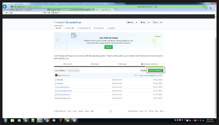Open the lib_mysqludf_sys.html file
Viewport: 219px width, 125px height.
click(x=64, y=91)
